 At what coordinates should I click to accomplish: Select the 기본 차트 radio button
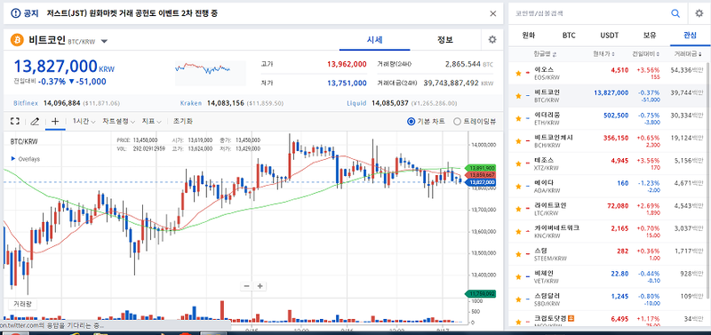point(411,122)
